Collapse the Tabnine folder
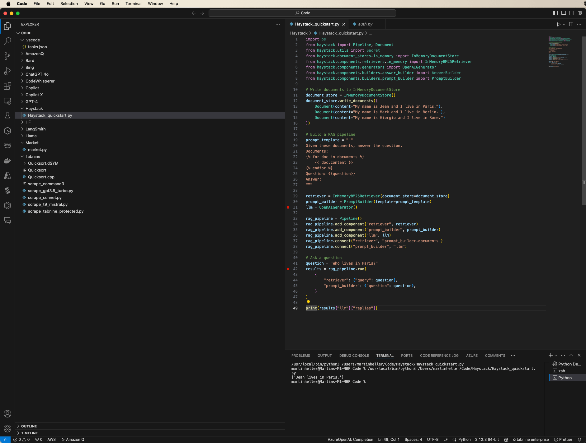 (33, 156)
